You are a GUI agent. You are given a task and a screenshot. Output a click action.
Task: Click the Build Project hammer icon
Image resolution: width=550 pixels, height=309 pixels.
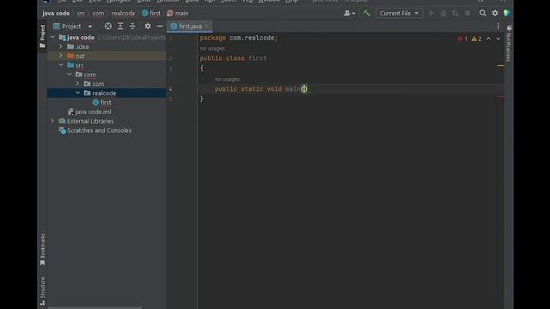(x=367, y=14)
